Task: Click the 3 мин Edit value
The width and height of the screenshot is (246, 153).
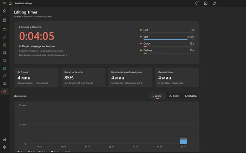Action: pyautogui.click(x=191, y=37)
